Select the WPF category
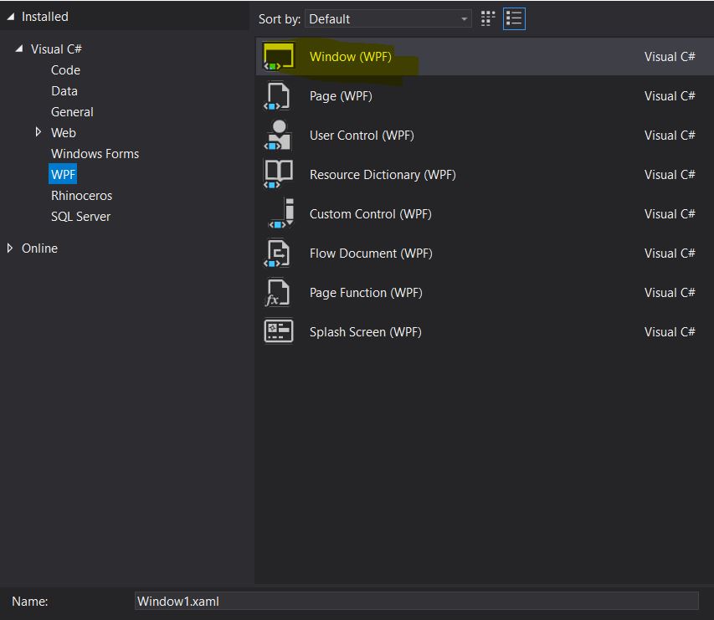The height and width of the screenshot is (620, 714). [63, 174]
